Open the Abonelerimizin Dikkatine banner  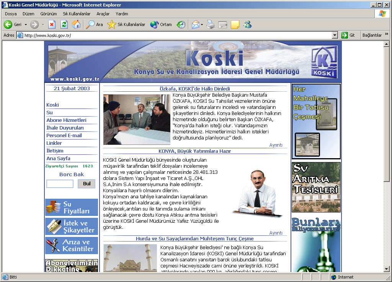pos(72,266)
